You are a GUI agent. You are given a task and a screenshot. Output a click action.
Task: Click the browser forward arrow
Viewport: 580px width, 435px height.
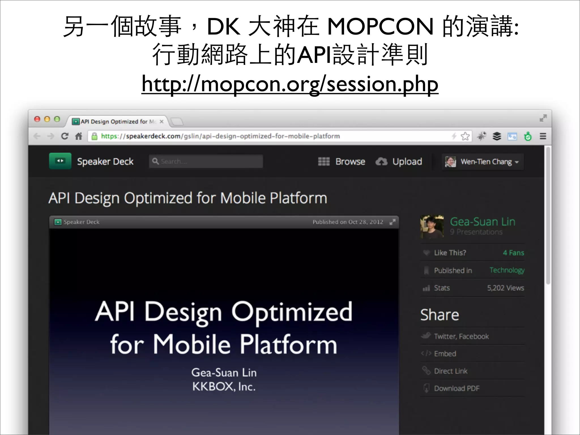(x=51, y=136)
